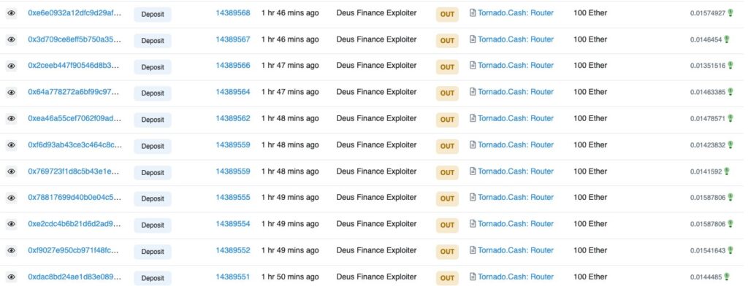Open block 14389562 details
The image size is (748, 286).
tap(233, 118)
